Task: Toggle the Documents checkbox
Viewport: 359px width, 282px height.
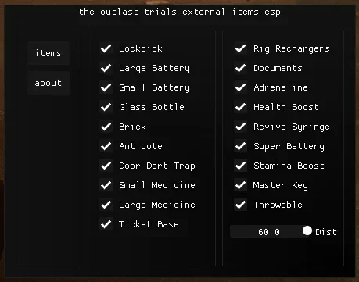Action: point(241,68)
